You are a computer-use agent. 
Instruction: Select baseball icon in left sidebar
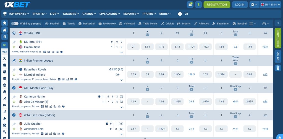4,125
